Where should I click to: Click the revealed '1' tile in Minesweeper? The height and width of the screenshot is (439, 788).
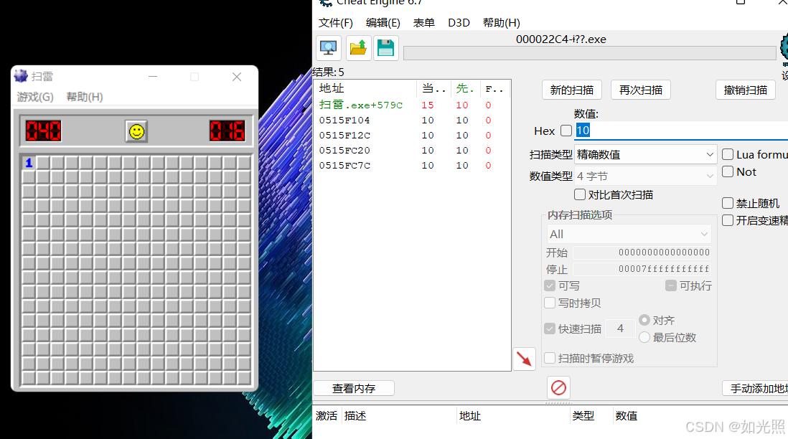[x=29, y=163]
